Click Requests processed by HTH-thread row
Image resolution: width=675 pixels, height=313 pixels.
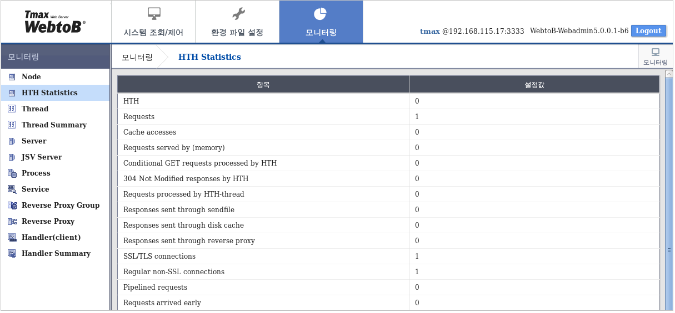click(x=388, y=194)
